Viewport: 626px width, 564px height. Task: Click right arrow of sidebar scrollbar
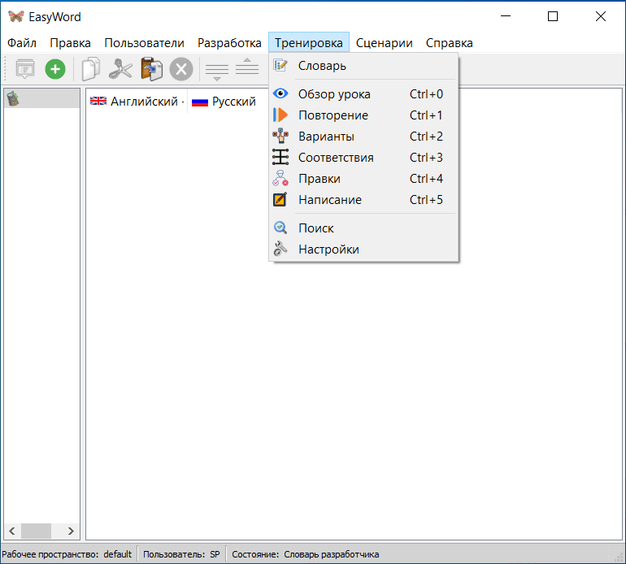(71, 531)
